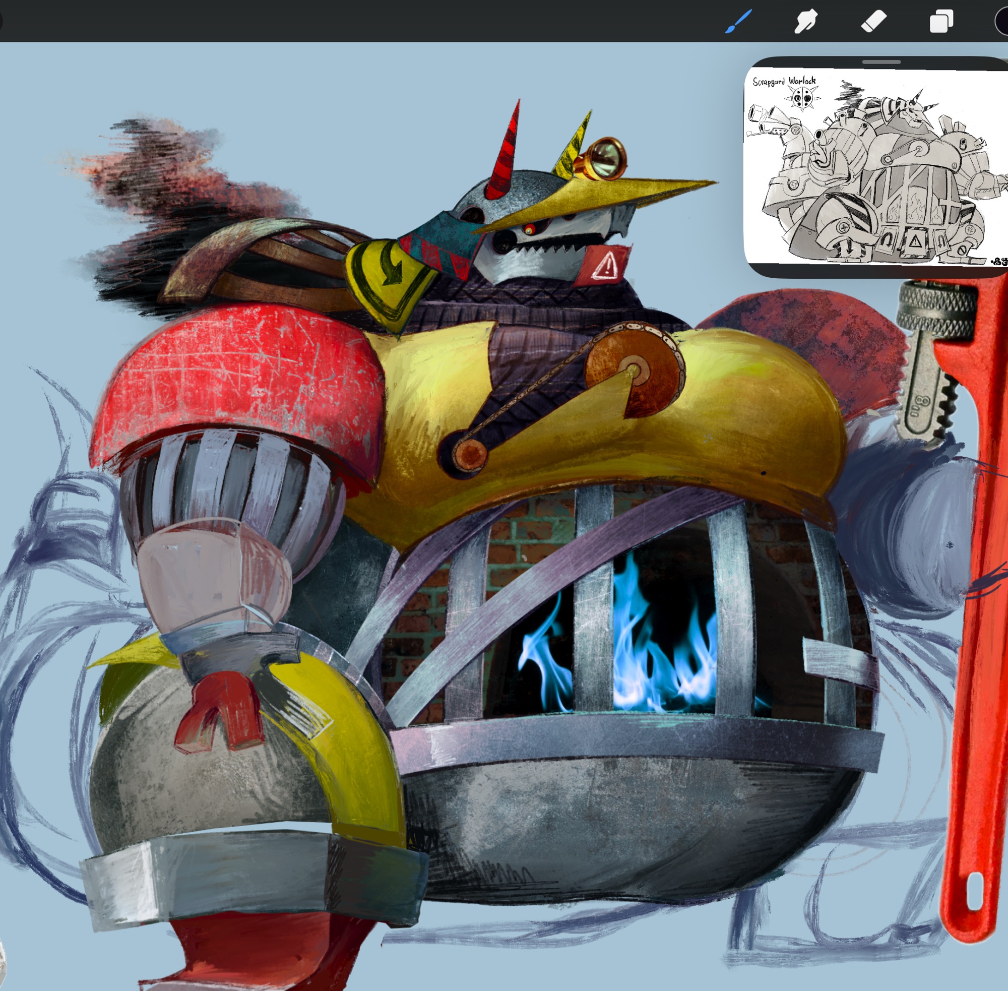This screenshot has height=991, width=1008.
Task: Select the Eraser tool
Action: [x=873, y=22]
